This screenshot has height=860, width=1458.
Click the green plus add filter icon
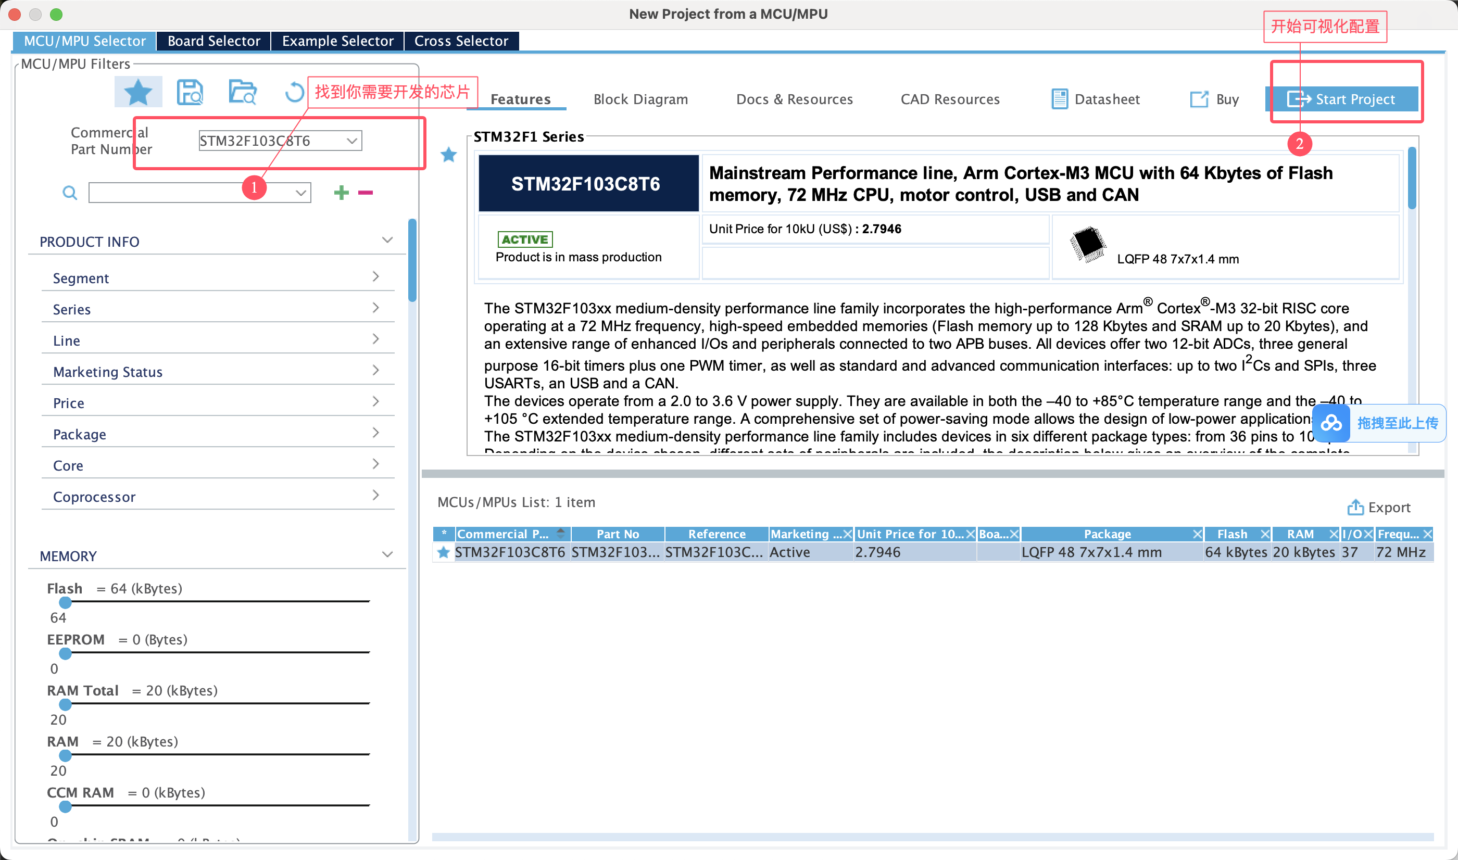click(341, 193)
